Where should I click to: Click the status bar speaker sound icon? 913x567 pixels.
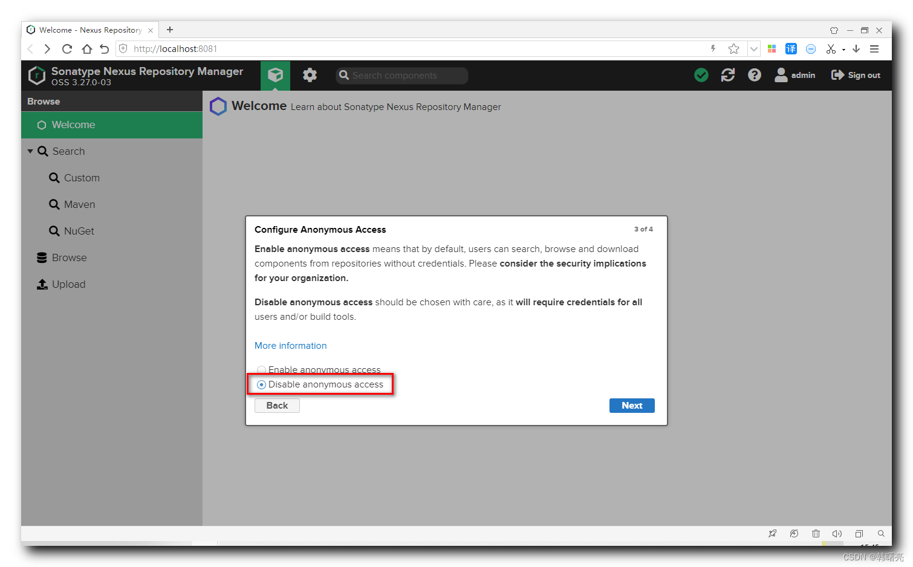[837, 534]
